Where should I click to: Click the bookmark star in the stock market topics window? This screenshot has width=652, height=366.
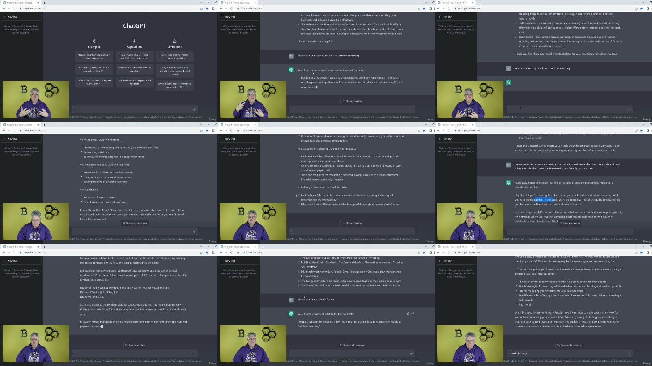(424, 8)
